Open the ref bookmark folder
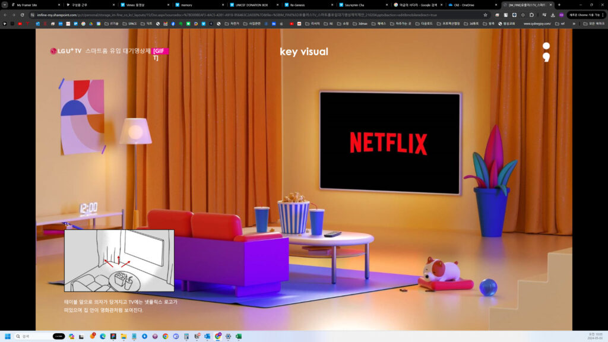 click(x=560, y=24)
